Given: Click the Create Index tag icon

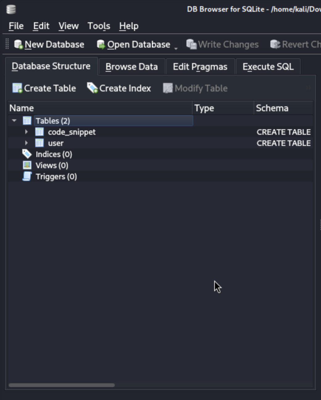Looking at the screenshot, I should click(x=92, y=88).
